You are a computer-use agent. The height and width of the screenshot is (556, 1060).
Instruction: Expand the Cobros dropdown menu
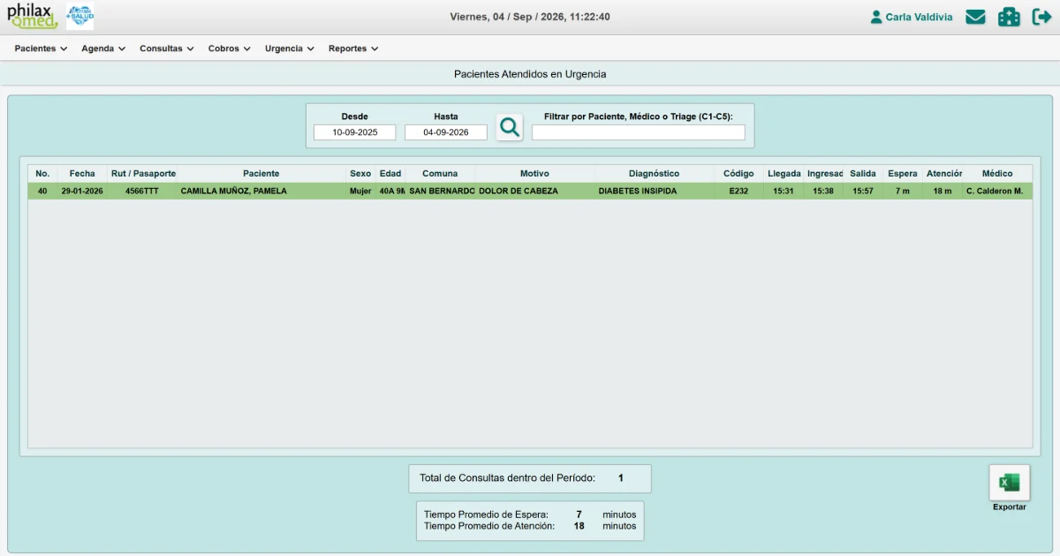(230, 49)
